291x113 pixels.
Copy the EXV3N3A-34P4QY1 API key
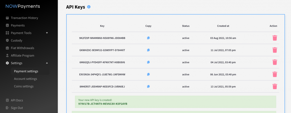coord(148,74)
